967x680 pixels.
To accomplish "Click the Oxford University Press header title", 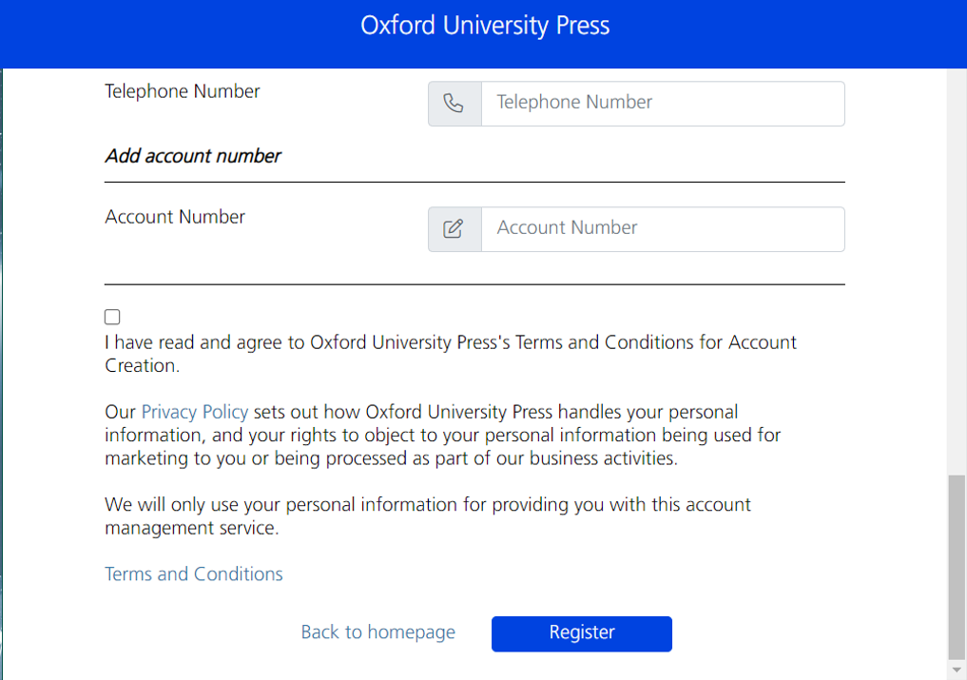I will coord(485,26).
